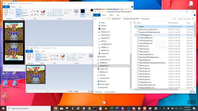
Task: Click Redo arrow in rear Paint title bar
Action: pyautogui.click(x=14, y=3)
